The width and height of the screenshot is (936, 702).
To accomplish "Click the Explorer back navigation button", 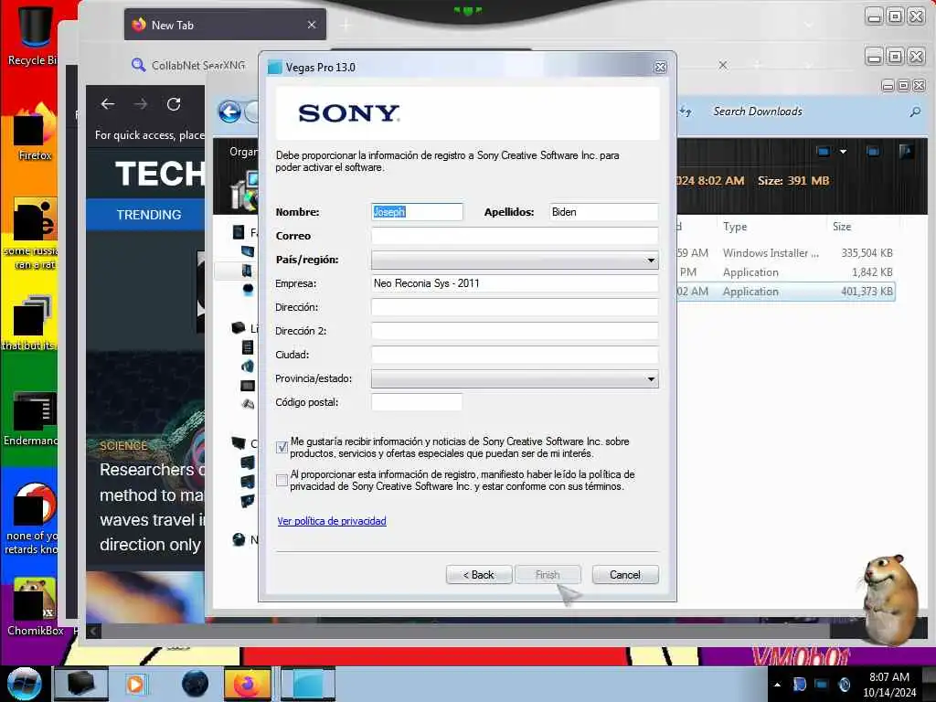I will coord(229,112).
